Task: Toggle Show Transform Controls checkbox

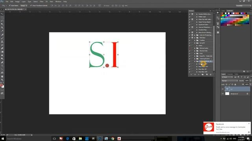Action: pyautogui.click(x=31, y=5)
